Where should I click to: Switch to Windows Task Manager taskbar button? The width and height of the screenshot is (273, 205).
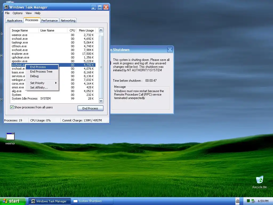click(x=49, y=201)
